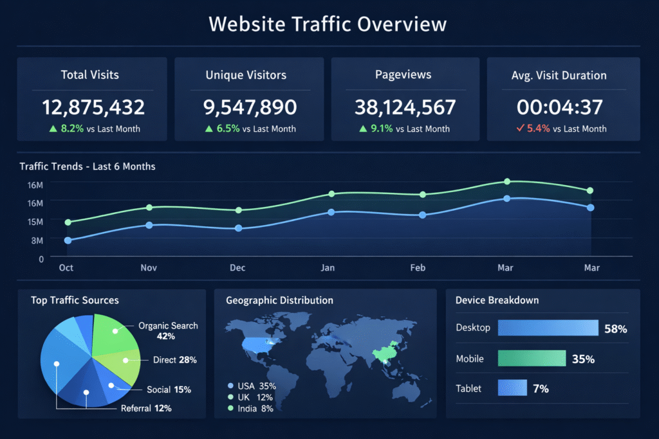Select the Organic Search pie slice marker
This screenshot has height=439, width=659.
tap(115, 331)
